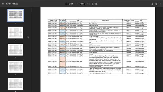Click the 'Type' column header
This screenshot has height=92, width=163.
(x=141, y=20)
